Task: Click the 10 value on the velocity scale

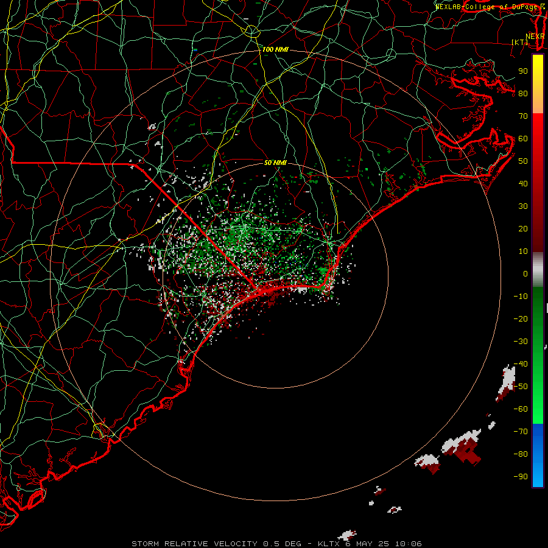Action: (x=523, y=251)
